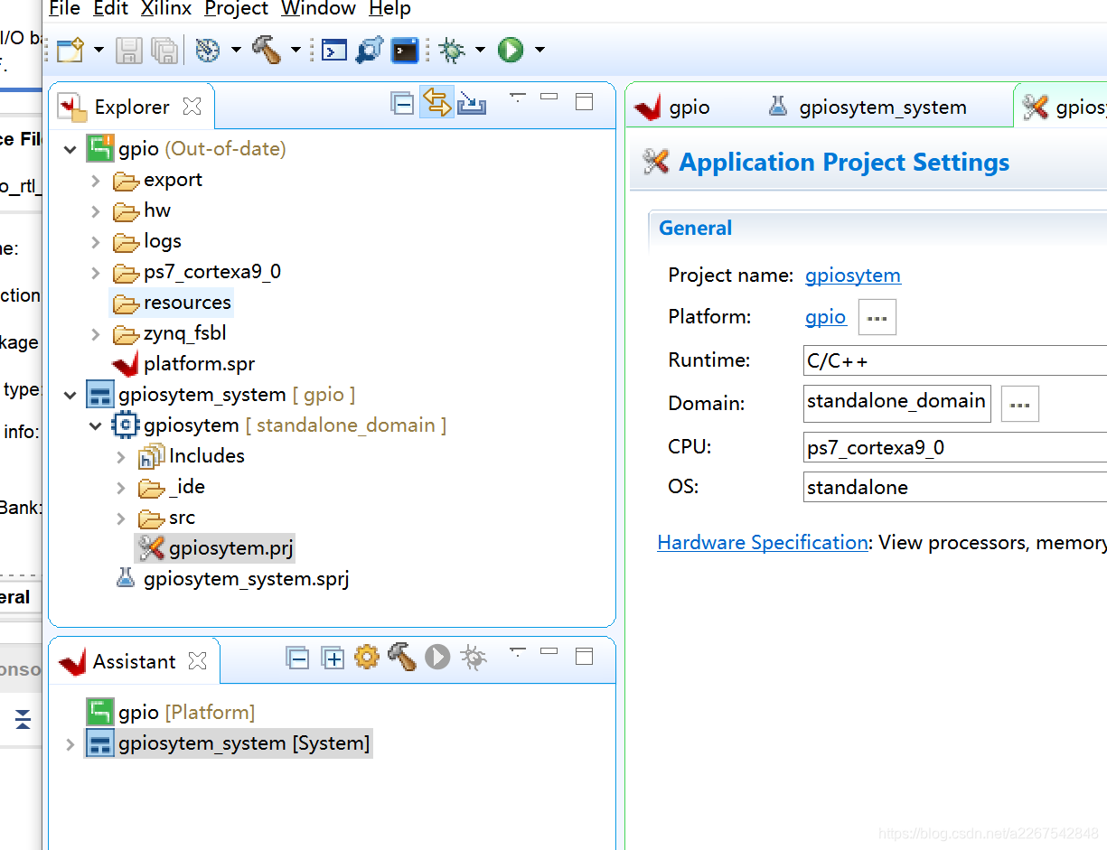Click the Import icon in Explorer toolbar
The width and height of the screenshot is (1107, 850).
pyautogui.click(x=472, y=104)
